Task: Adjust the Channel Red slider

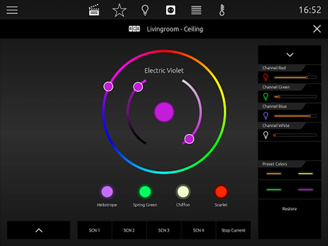Action: (x=295, y=78)
